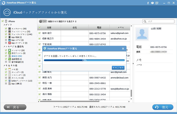
Task: Toggle the iPhone root checkbox
Action: coord(3,21)
